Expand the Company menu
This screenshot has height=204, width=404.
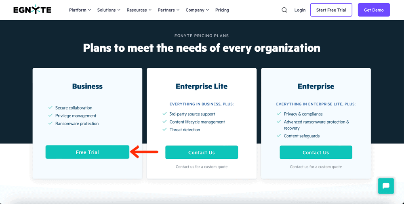pyautogui.click(x=197, y=10)
